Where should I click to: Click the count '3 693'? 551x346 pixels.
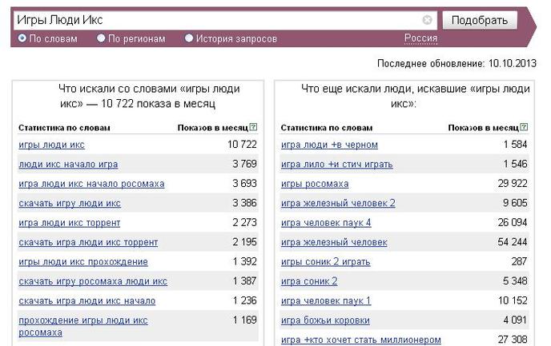tap(244, 183)
